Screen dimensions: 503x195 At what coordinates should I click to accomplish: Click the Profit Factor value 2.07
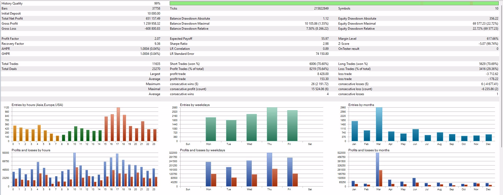(157, 39)
